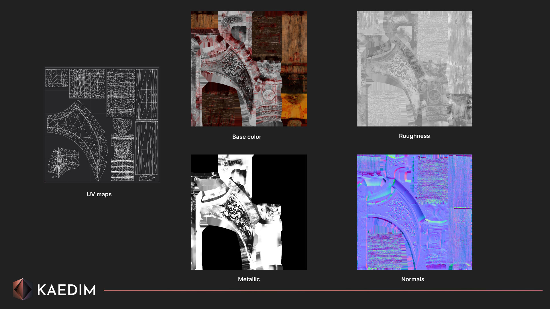Open the Metallic black-and-white map image
This screenshot has width=550, height=309.
coord(249,212)
